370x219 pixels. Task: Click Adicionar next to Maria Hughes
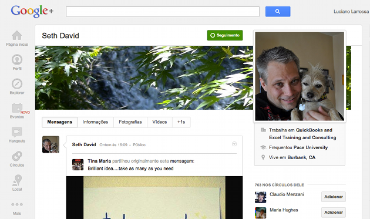pos(334,213)
